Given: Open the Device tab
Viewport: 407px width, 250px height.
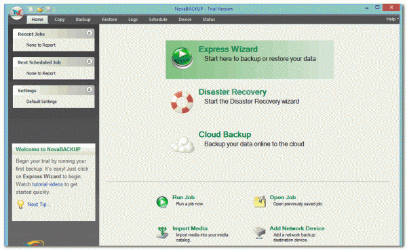Looking at the screenshot, I should tap(185, 20).
